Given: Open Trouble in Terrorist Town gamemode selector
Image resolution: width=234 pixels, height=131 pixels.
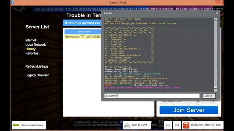Looking at the screenshot, I should click(x=203, y=125).
